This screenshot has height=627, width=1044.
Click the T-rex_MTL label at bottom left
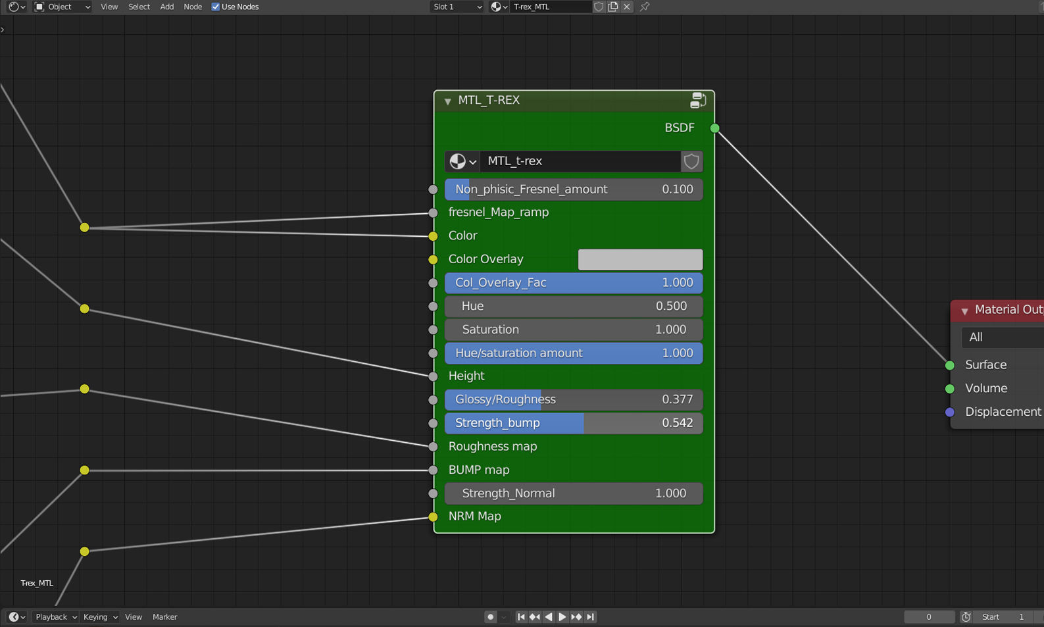coord(37,584)
